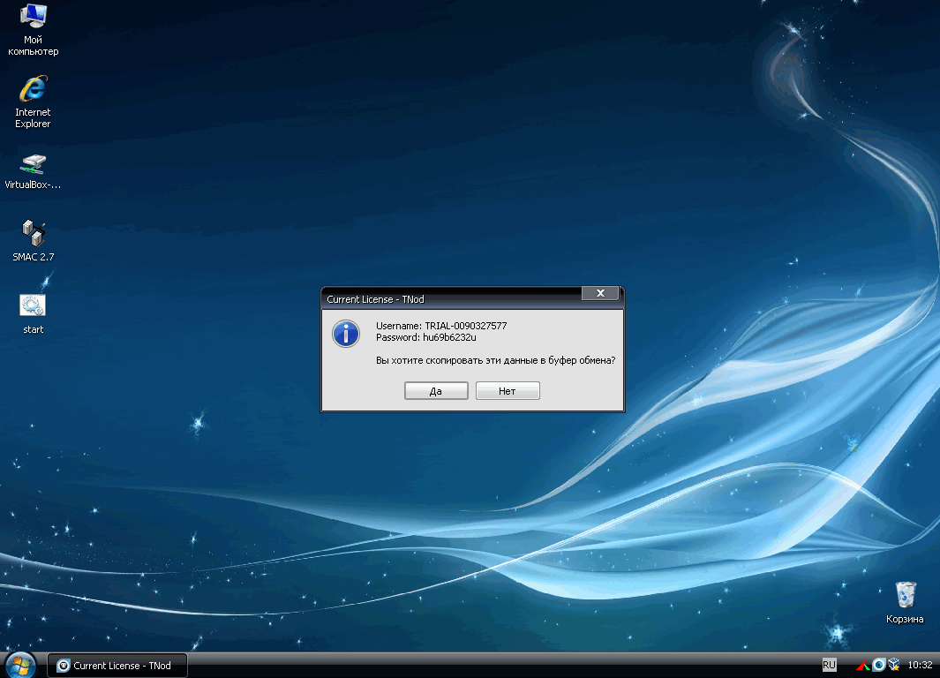
Task: Click the Нет button in the dialog
Action: tap(508, 391)
